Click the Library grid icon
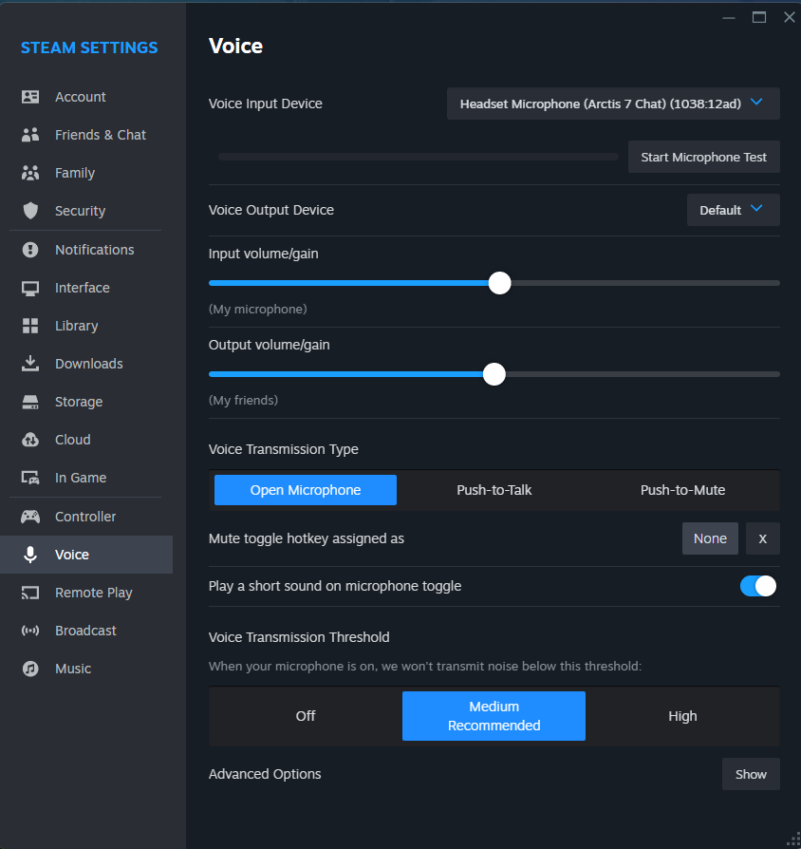Viewport: 801px width, 849px height. 30,326
